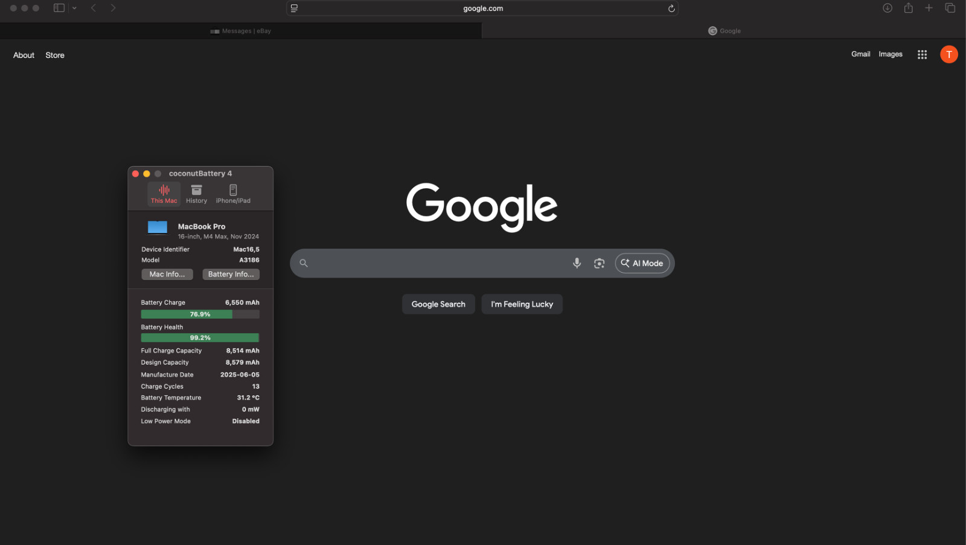Click the Device Identifier Mac16,5 value
The width and height of the screenshot is (966, 545).
[246, 249]
